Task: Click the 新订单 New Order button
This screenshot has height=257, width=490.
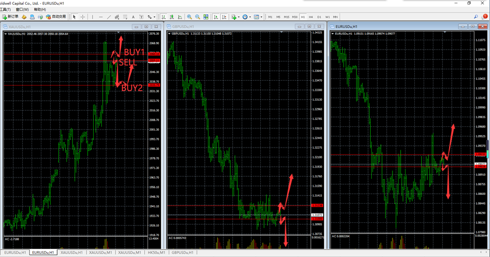Action: point(10,17)
